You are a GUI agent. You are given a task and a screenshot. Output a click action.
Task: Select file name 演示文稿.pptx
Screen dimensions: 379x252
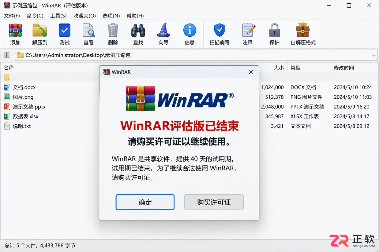pos(29,107)
